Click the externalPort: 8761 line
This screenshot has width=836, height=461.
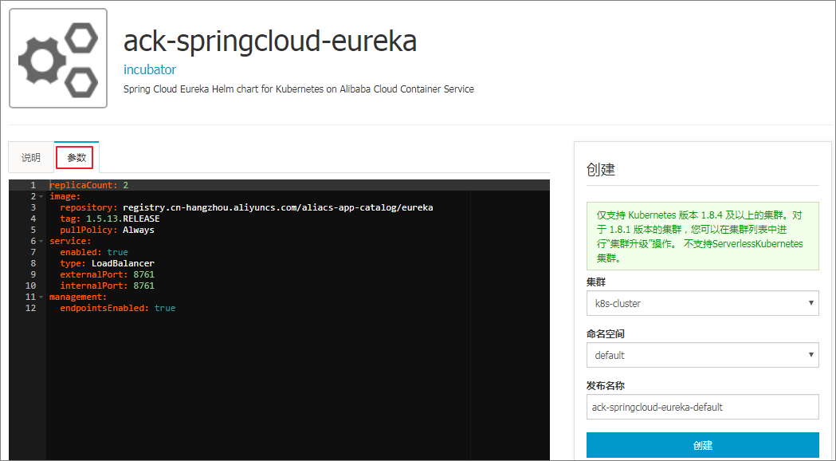(x=107, y=275)
